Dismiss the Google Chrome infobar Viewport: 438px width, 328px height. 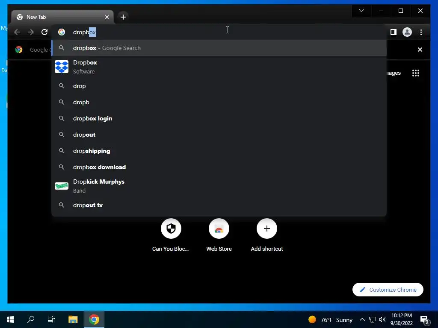[420, 50]
